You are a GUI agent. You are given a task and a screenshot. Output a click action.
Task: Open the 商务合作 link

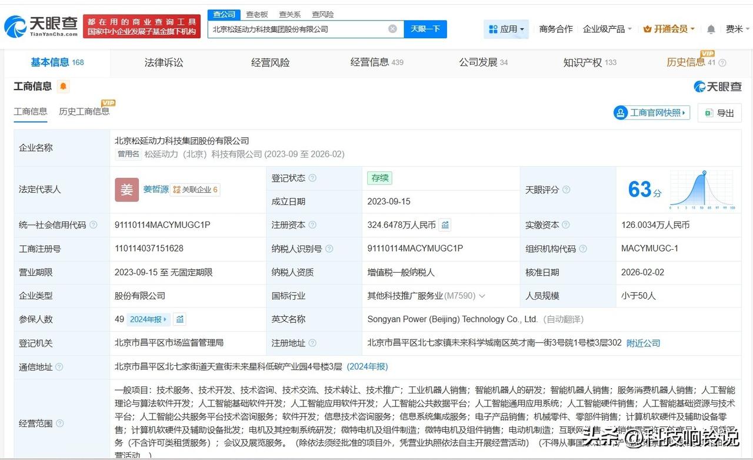[x=556, y=29]
